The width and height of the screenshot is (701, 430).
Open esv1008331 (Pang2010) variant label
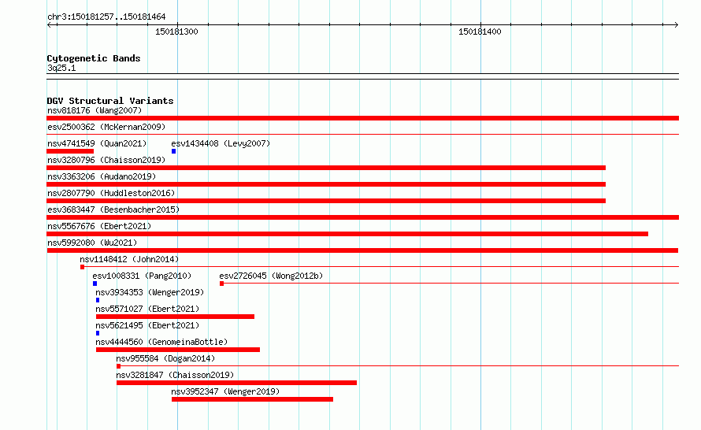point(142,276)
